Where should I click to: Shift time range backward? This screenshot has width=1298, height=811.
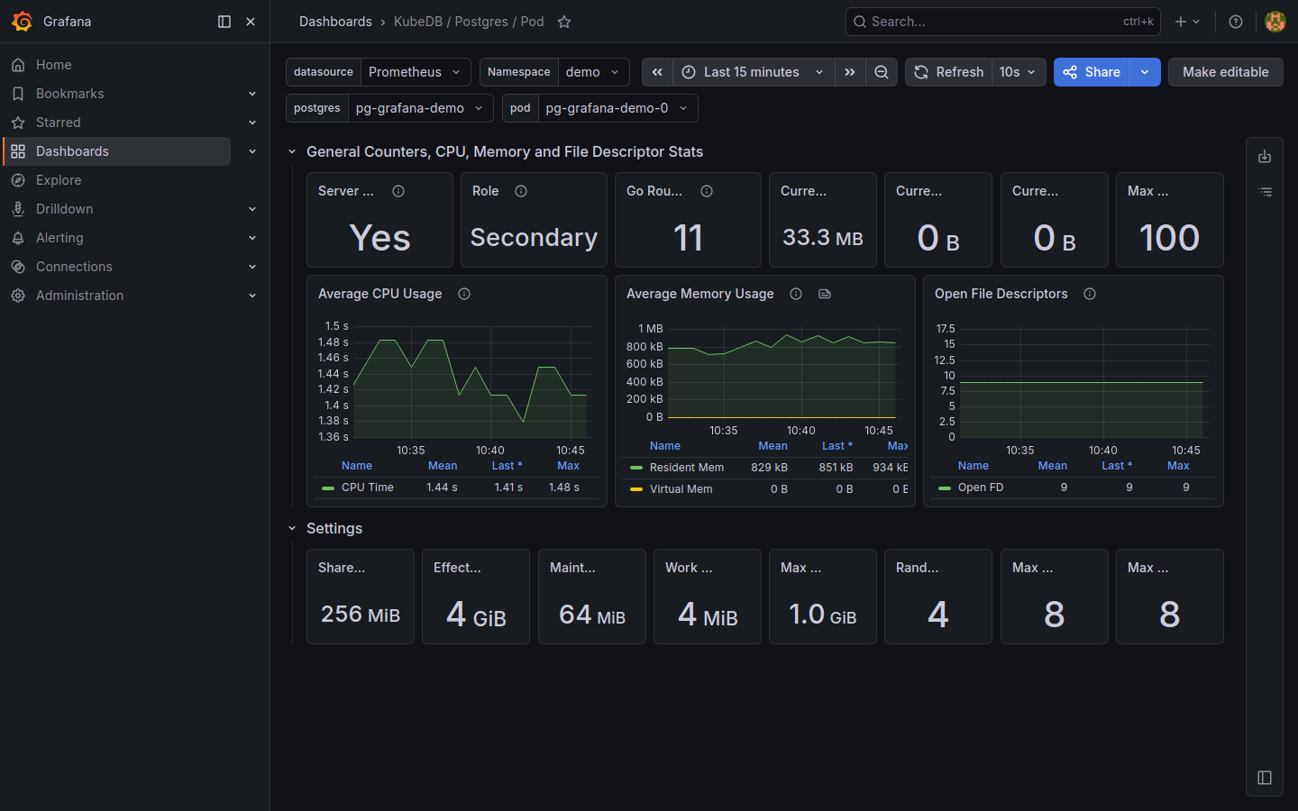click(x=657, y=72)
